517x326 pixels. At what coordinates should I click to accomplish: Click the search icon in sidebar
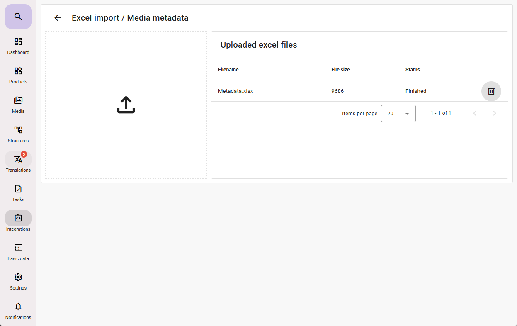click(x=18, y=17)
